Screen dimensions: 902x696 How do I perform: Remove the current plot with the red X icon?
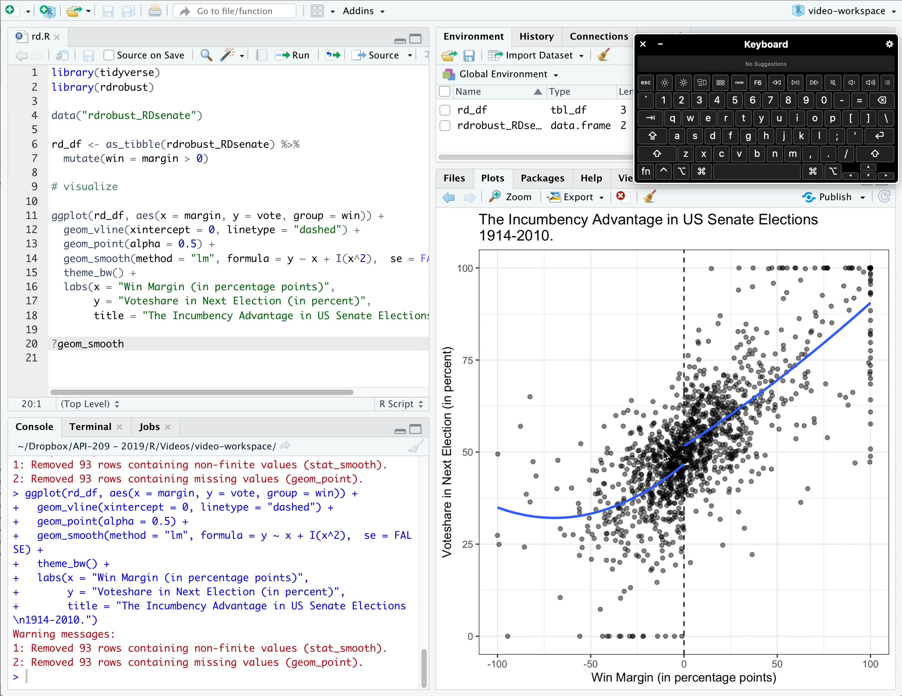point(620,197)
